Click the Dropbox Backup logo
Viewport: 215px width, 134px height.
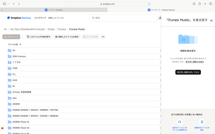click(19, 18)
